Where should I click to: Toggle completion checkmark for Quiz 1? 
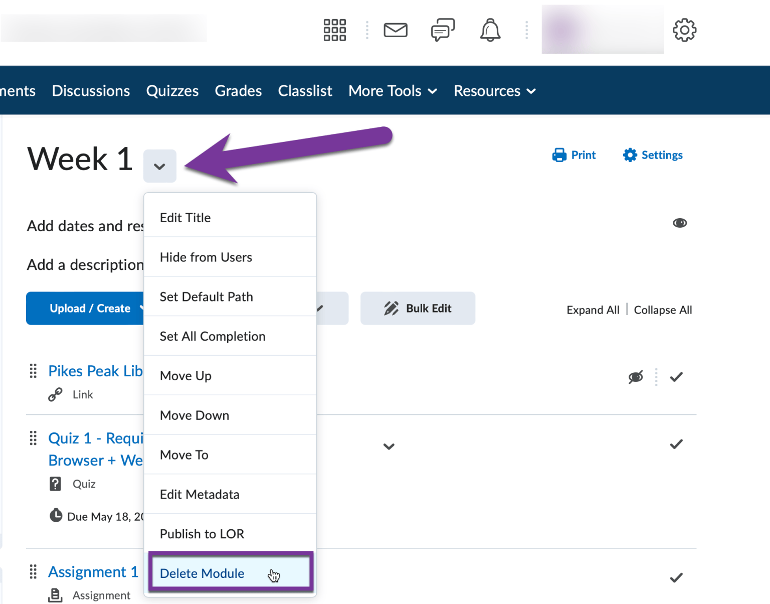676,444
